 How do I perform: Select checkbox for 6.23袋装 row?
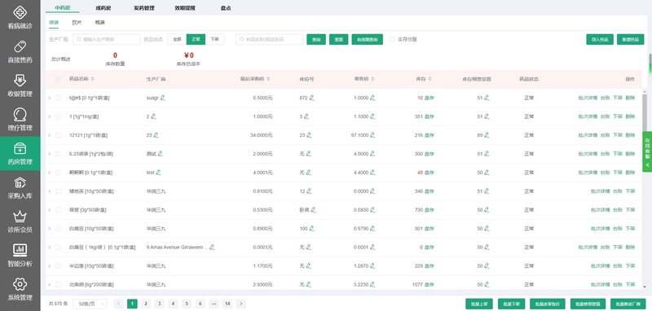coord(58,154)
